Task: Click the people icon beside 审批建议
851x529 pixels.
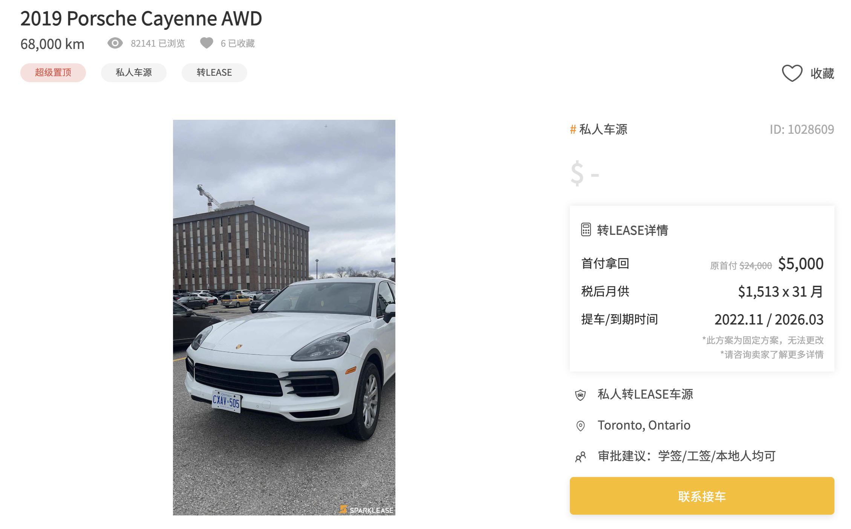Action: click(x=580, y=457)
